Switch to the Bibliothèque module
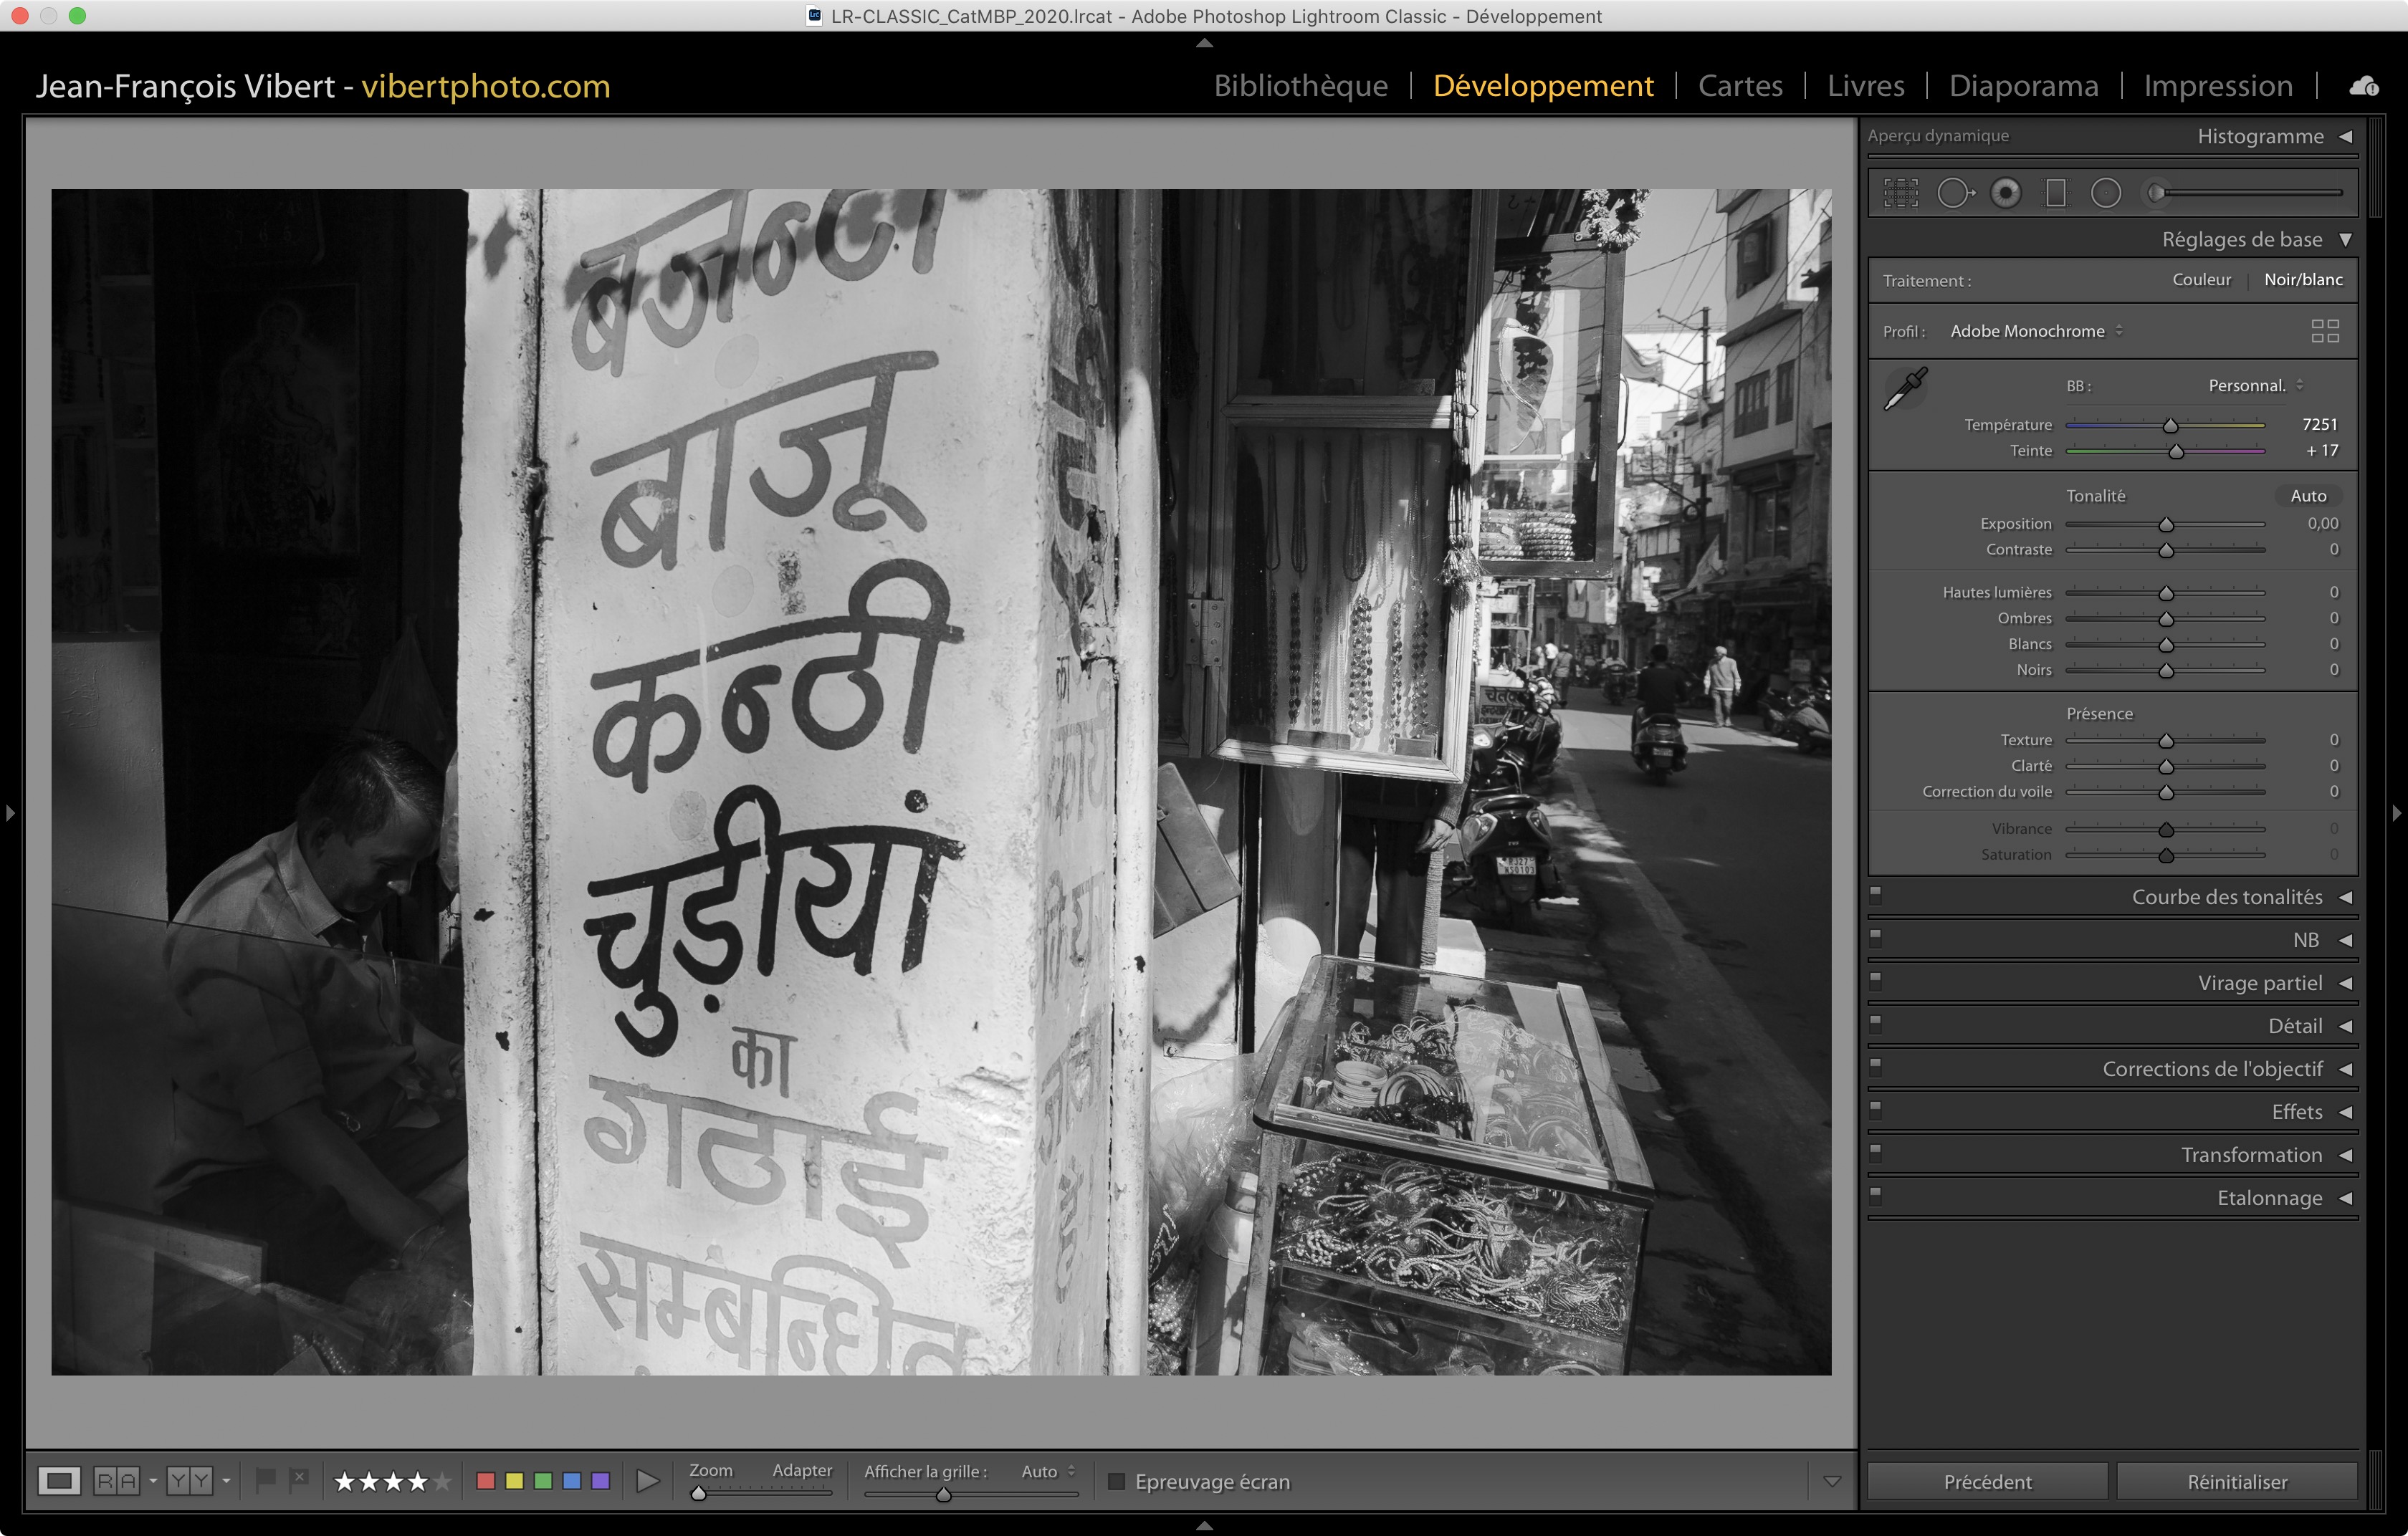2408x1536 pixels. click(x=1300, y=86)
